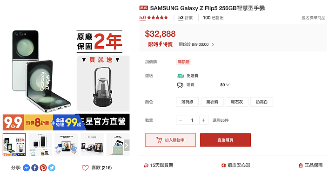Screen dimensions: 335x174
Task: Share product on Pinterest
Action: (43, 167)
